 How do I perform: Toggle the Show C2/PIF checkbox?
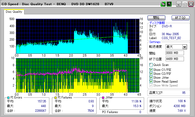tap(151, 73)
